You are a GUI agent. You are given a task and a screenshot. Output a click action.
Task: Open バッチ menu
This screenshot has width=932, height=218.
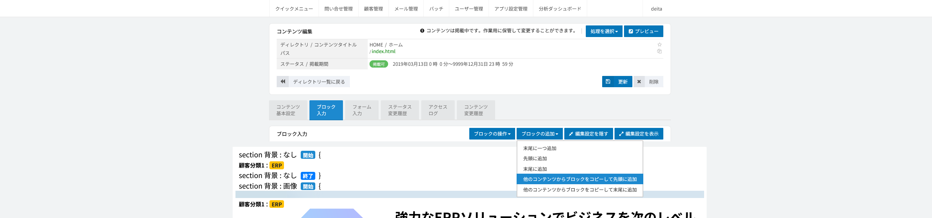click(x=436, y=9)
